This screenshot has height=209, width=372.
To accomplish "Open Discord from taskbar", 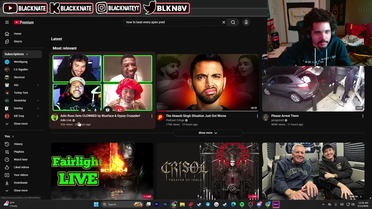I will [x=259, y=204].
